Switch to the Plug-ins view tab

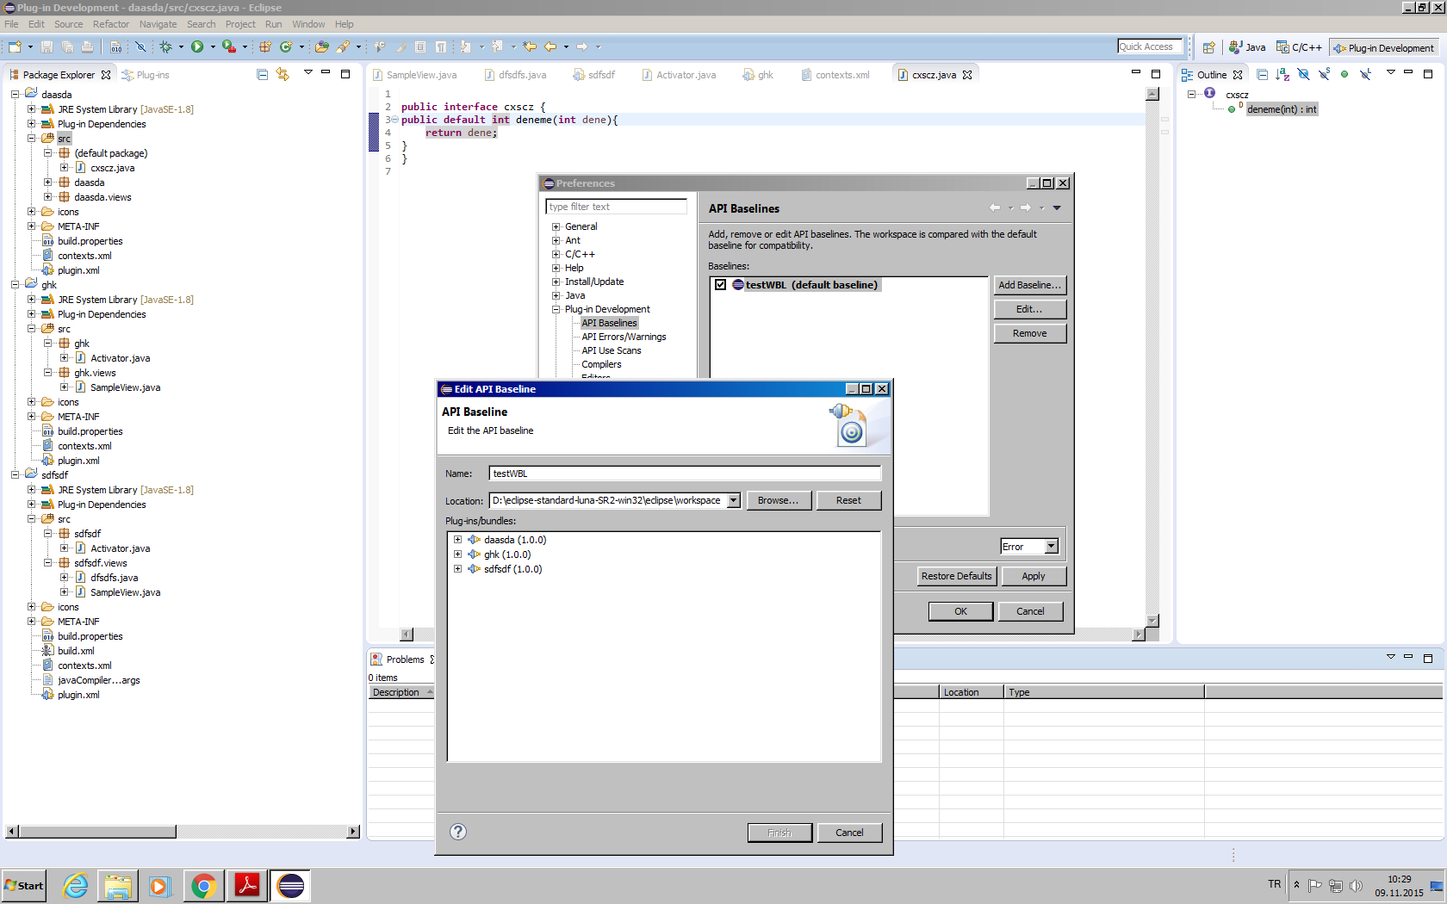point(146,75)
